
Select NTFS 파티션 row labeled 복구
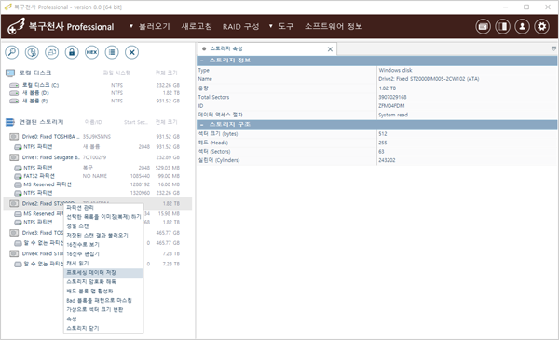point(98,168)
